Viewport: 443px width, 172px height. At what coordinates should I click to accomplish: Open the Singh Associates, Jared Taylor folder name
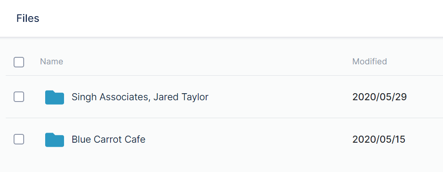point(140,97)
